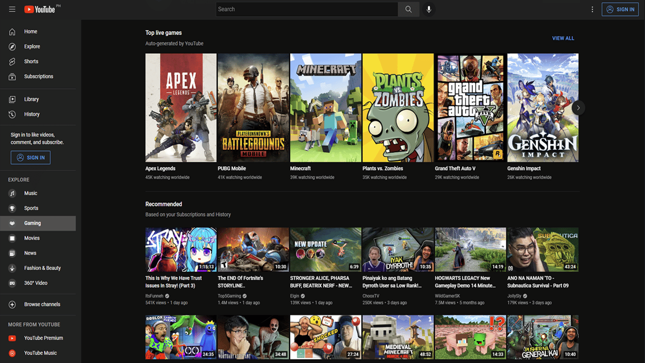645x363 pixels.
Task: Open Shorts from the sidebar
Action: coord(38,62)
